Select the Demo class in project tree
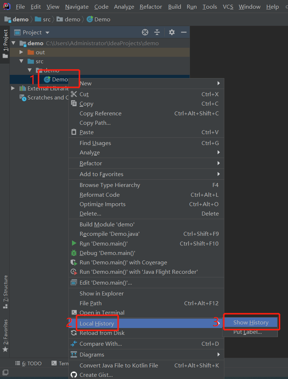The width and height of the screenshot is (288, 379). [56, 79]
